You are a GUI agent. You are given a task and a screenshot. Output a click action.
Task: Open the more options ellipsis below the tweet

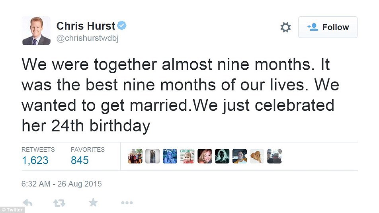(x=127, y=203)
